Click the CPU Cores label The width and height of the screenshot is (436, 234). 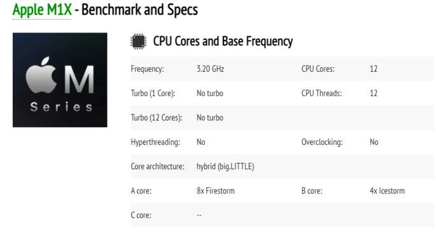click(318, 69)
